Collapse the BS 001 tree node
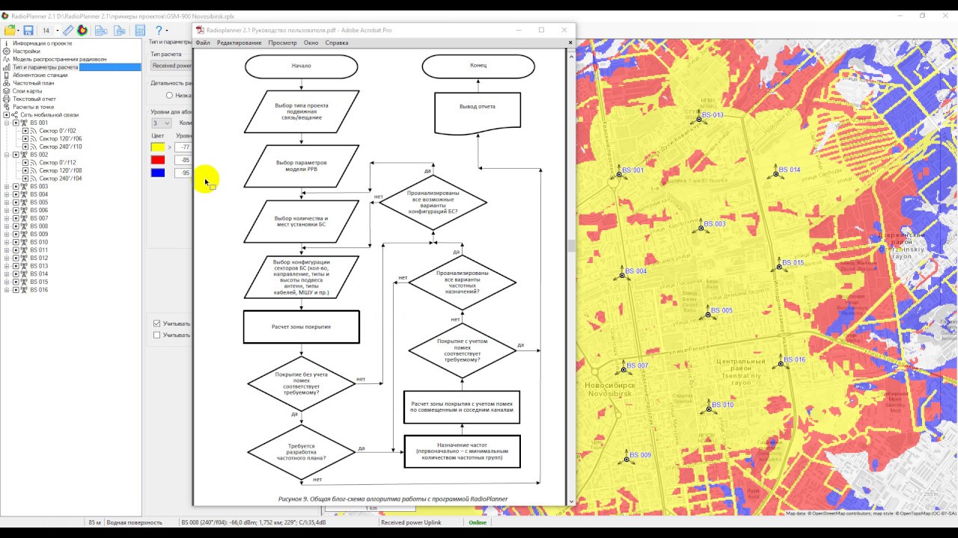The image size is (958, 538). (x=7, y=123)
